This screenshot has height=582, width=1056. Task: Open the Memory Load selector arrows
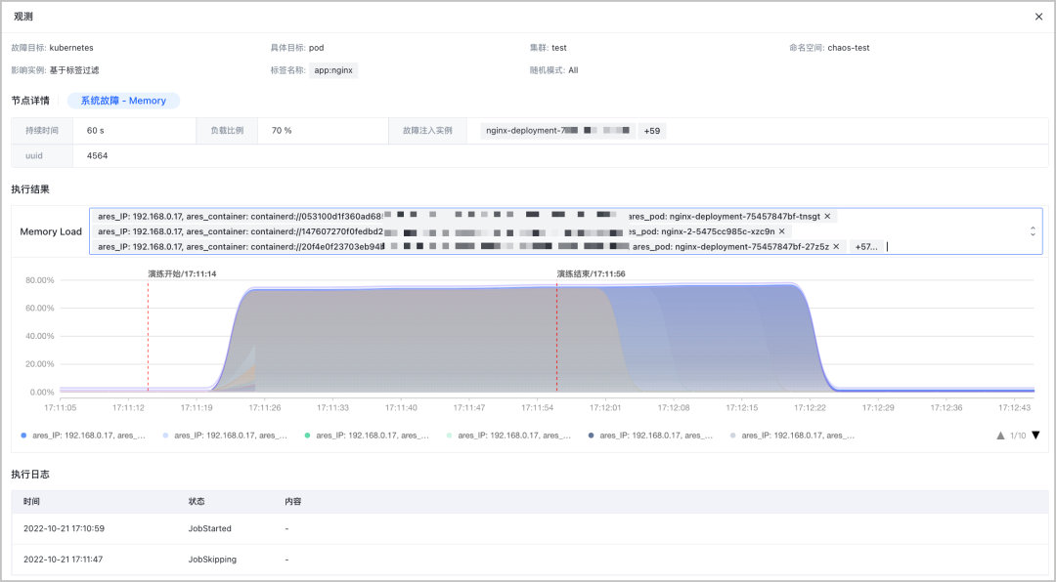pyautogui.click(x=1033, y=231)
